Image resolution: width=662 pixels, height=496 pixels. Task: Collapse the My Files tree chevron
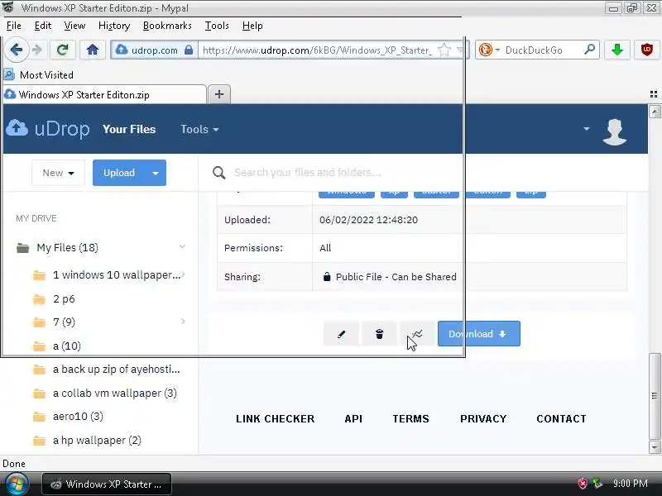(182, 246)
